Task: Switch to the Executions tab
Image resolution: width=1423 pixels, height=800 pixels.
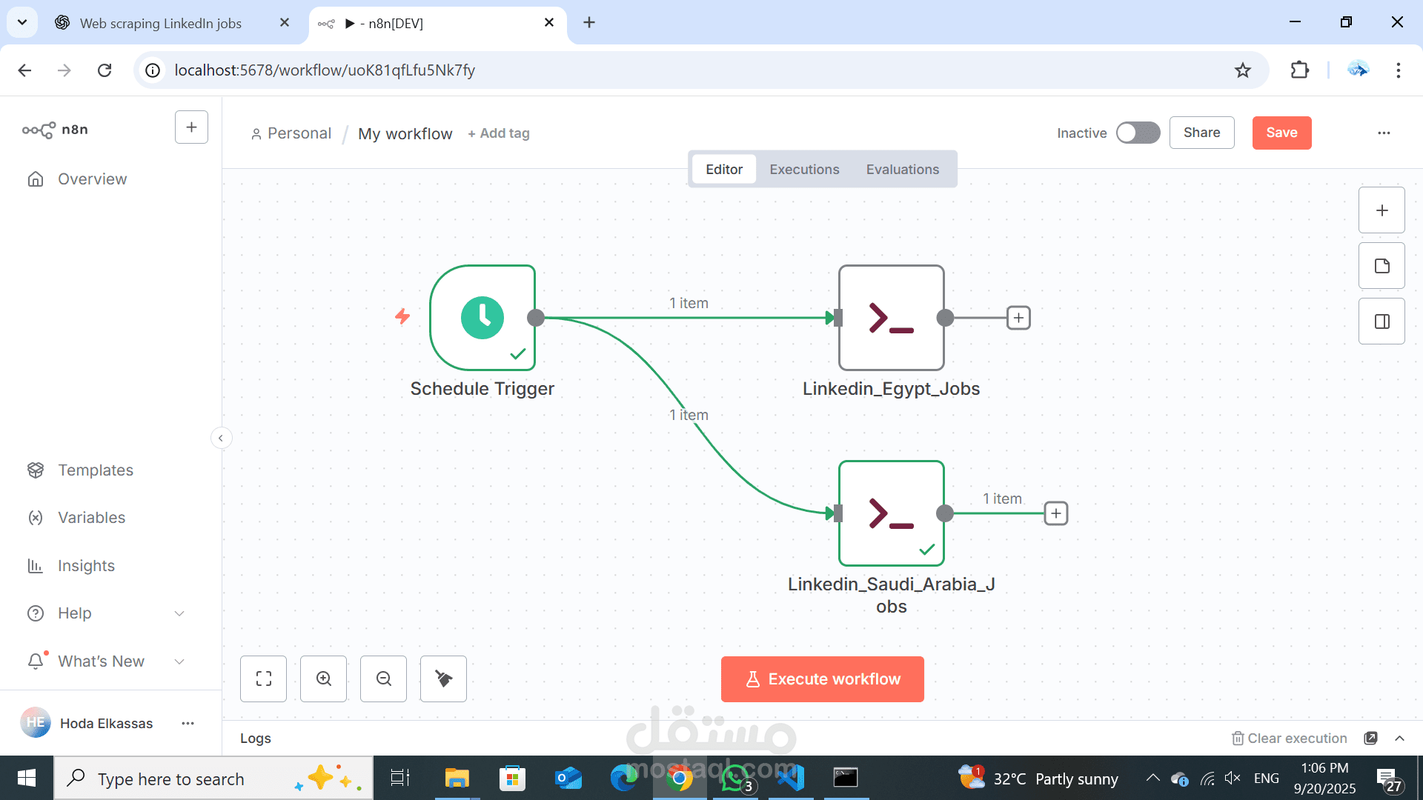Action: pyautogui.click(x=804, y=170)
